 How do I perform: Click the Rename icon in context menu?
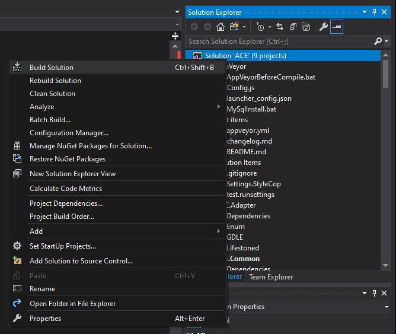(x=17, y=288)
